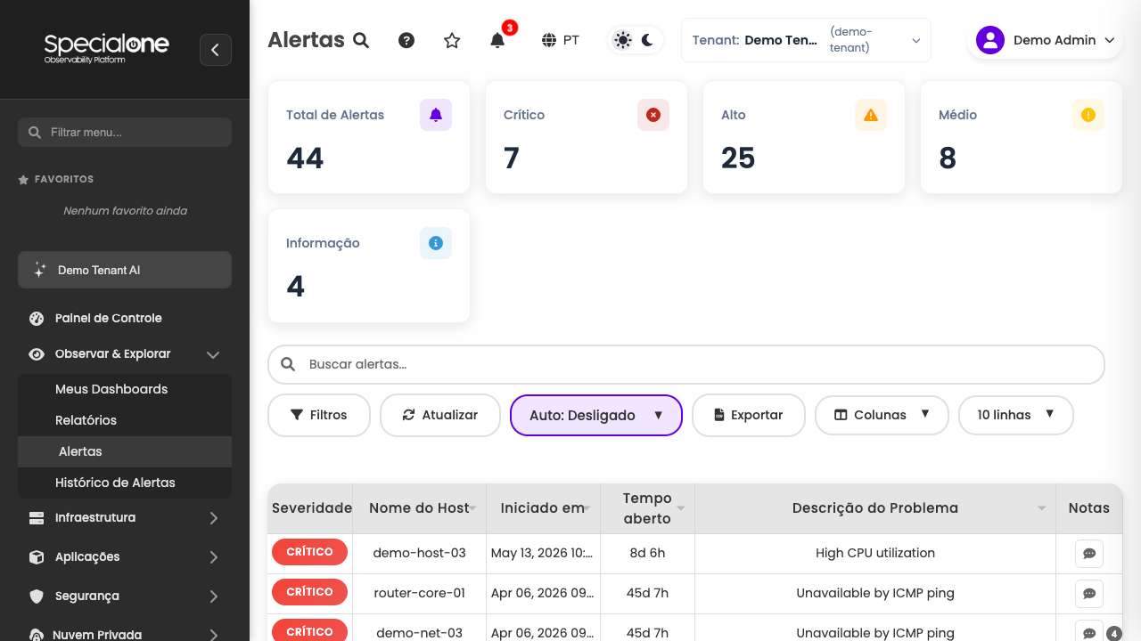Expand the Segurança section
The width and height of the screenshot is (1141, 641).
125,596
